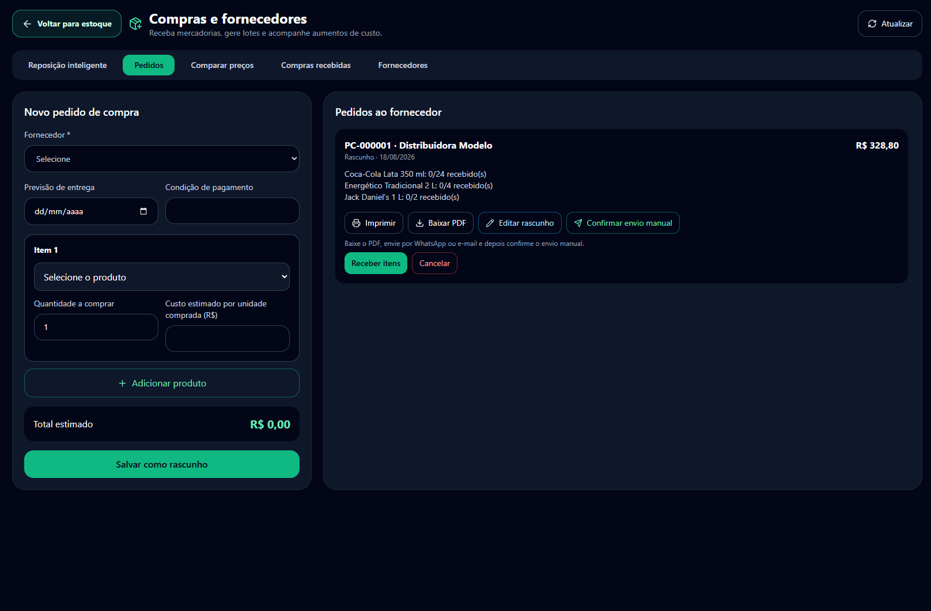Open the Fornecedor Selecione dropdown

coord(162,158)
